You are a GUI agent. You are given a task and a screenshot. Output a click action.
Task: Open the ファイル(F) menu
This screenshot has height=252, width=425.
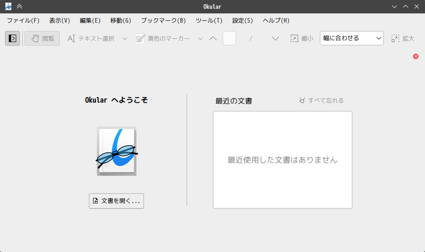pyautogui.click(x=23, y=20)
